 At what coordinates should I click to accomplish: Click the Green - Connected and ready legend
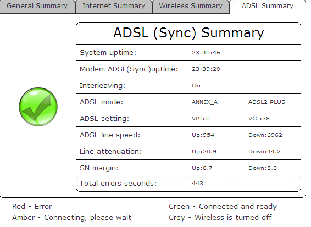tap(223, 207)
